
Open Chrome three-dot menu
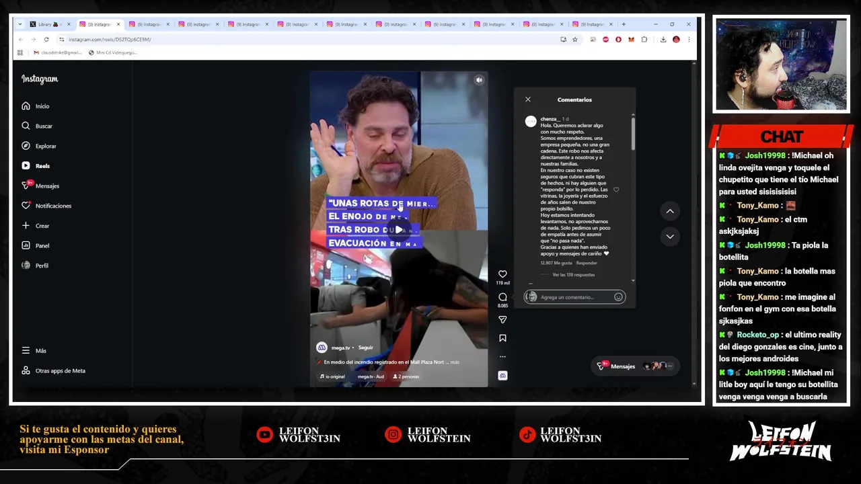tap(689, 40)
